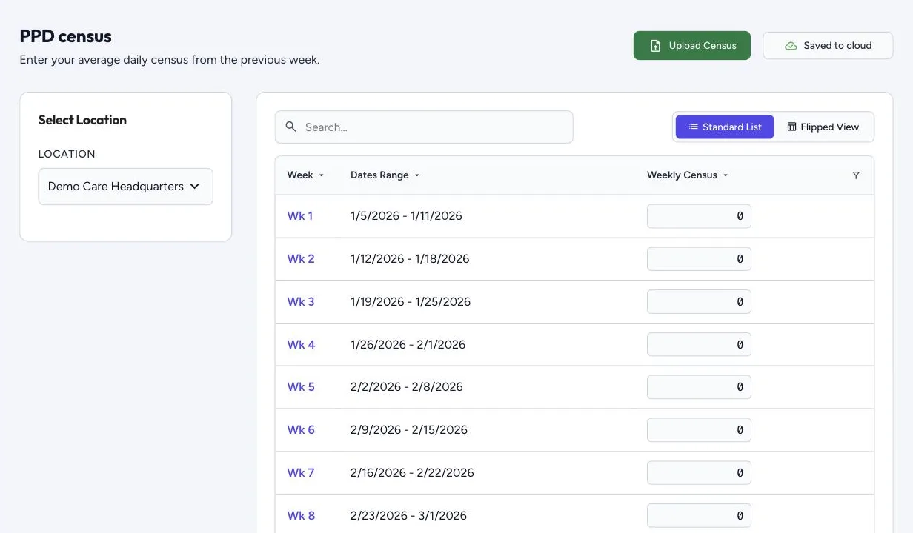Click the Weekly Census input for Wk 5
The image size is (913, 533).
[x=699, y=387]
